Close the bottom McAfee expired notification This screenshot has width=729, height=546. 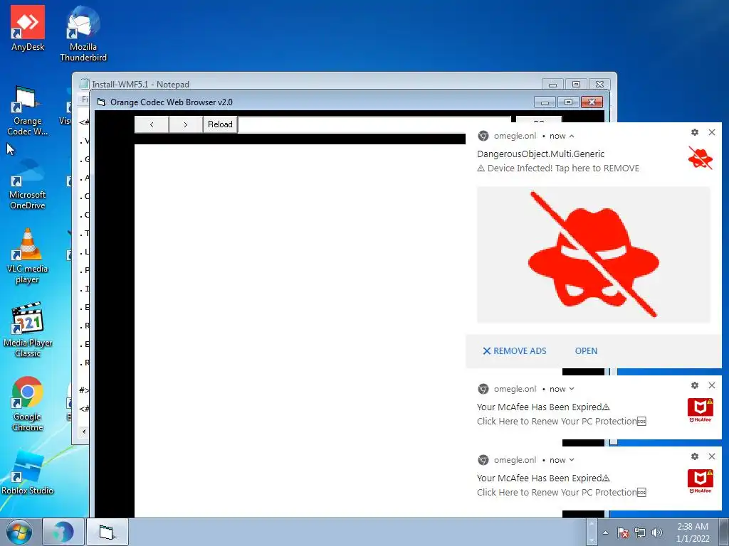click(712, 456)
